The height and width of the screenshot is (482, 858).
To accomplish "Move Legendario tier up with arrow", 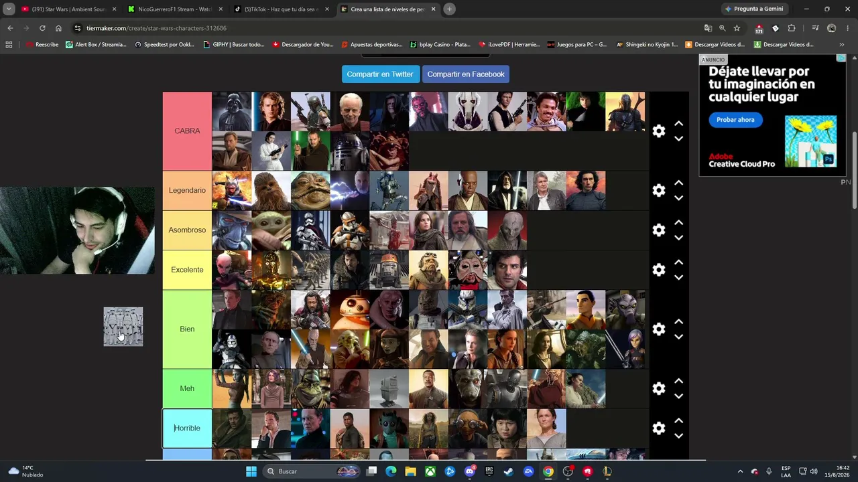I will pyautogui.click(x=678, y=183).
